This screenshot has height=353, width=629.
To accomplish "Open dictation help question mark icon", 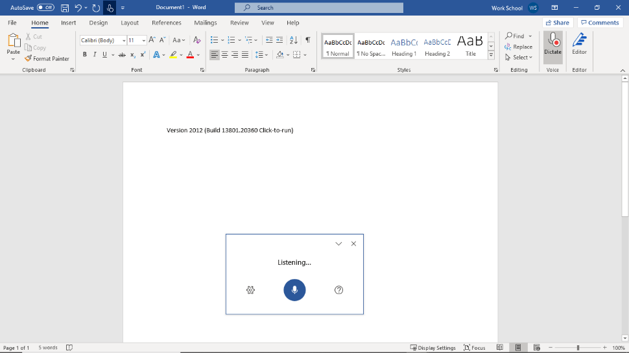I will (x=338, y=290).
